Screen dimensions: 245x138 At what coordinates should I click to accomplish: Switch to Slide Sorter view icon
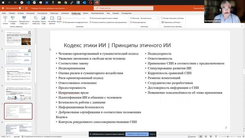click(x=206, y=136)
